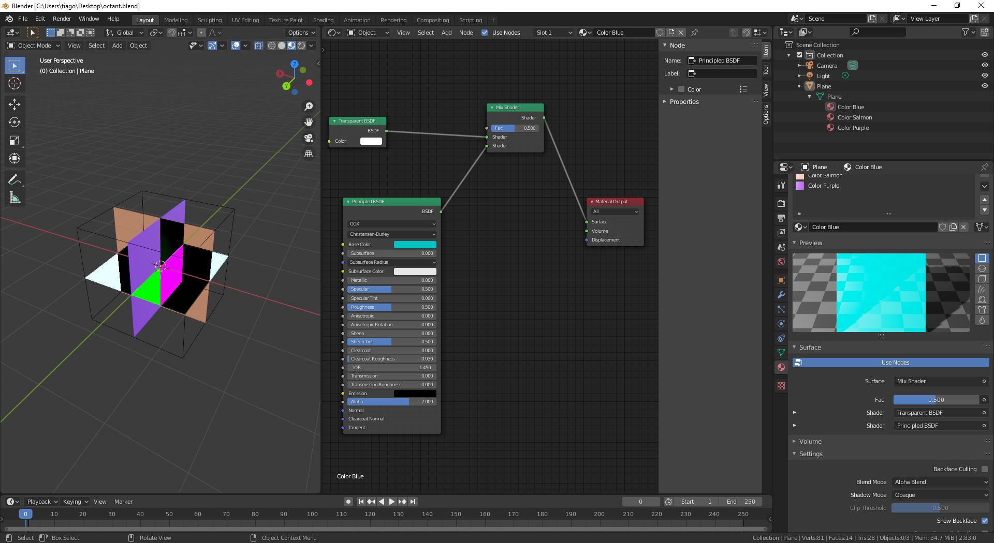Switch to the Shading workspace tab

coord(323,20)
